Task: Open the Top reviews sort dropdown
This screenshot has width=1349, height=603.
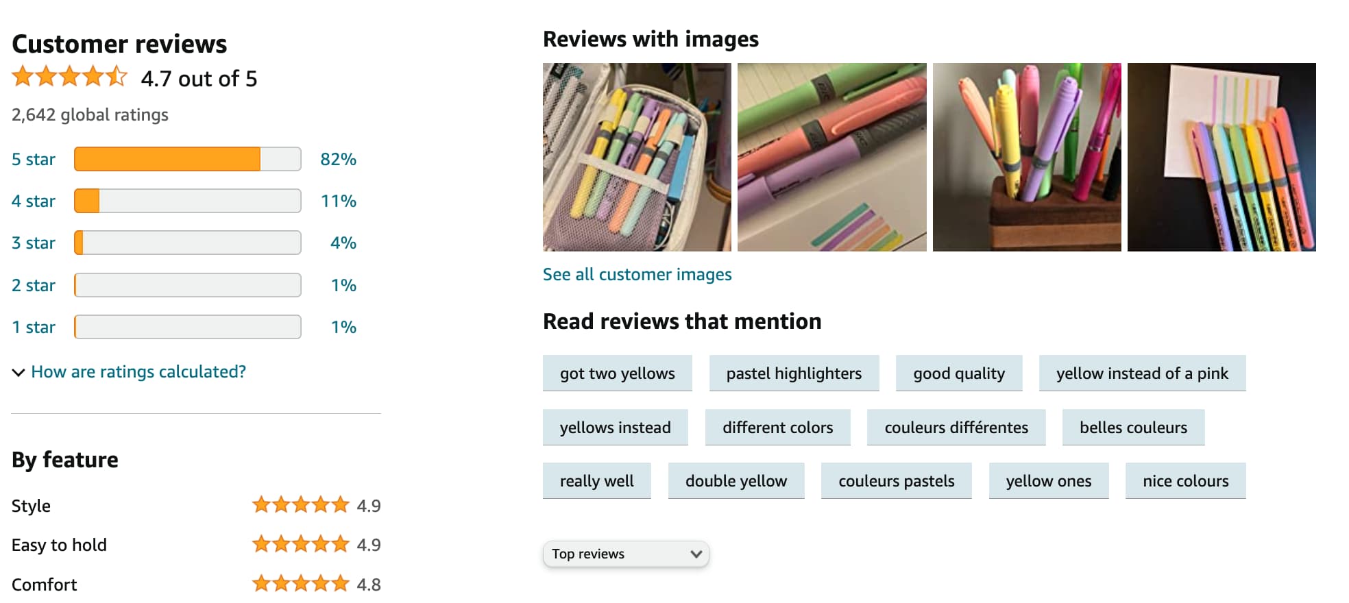Action: [x=624, y=554]
